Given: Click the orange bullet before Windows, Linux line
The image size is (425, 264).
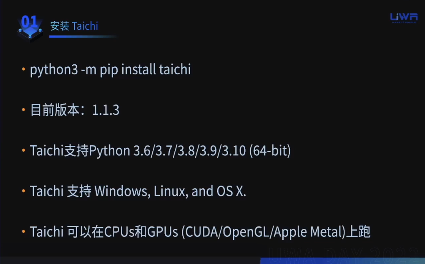Looking at the screenshot, I should click(x=24, y=191).
